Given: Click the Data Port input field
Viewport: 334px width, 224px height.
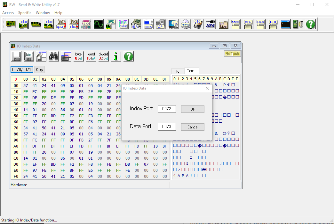Looking at the screenshot, I should pyautogui.click(x=167, y=127).
